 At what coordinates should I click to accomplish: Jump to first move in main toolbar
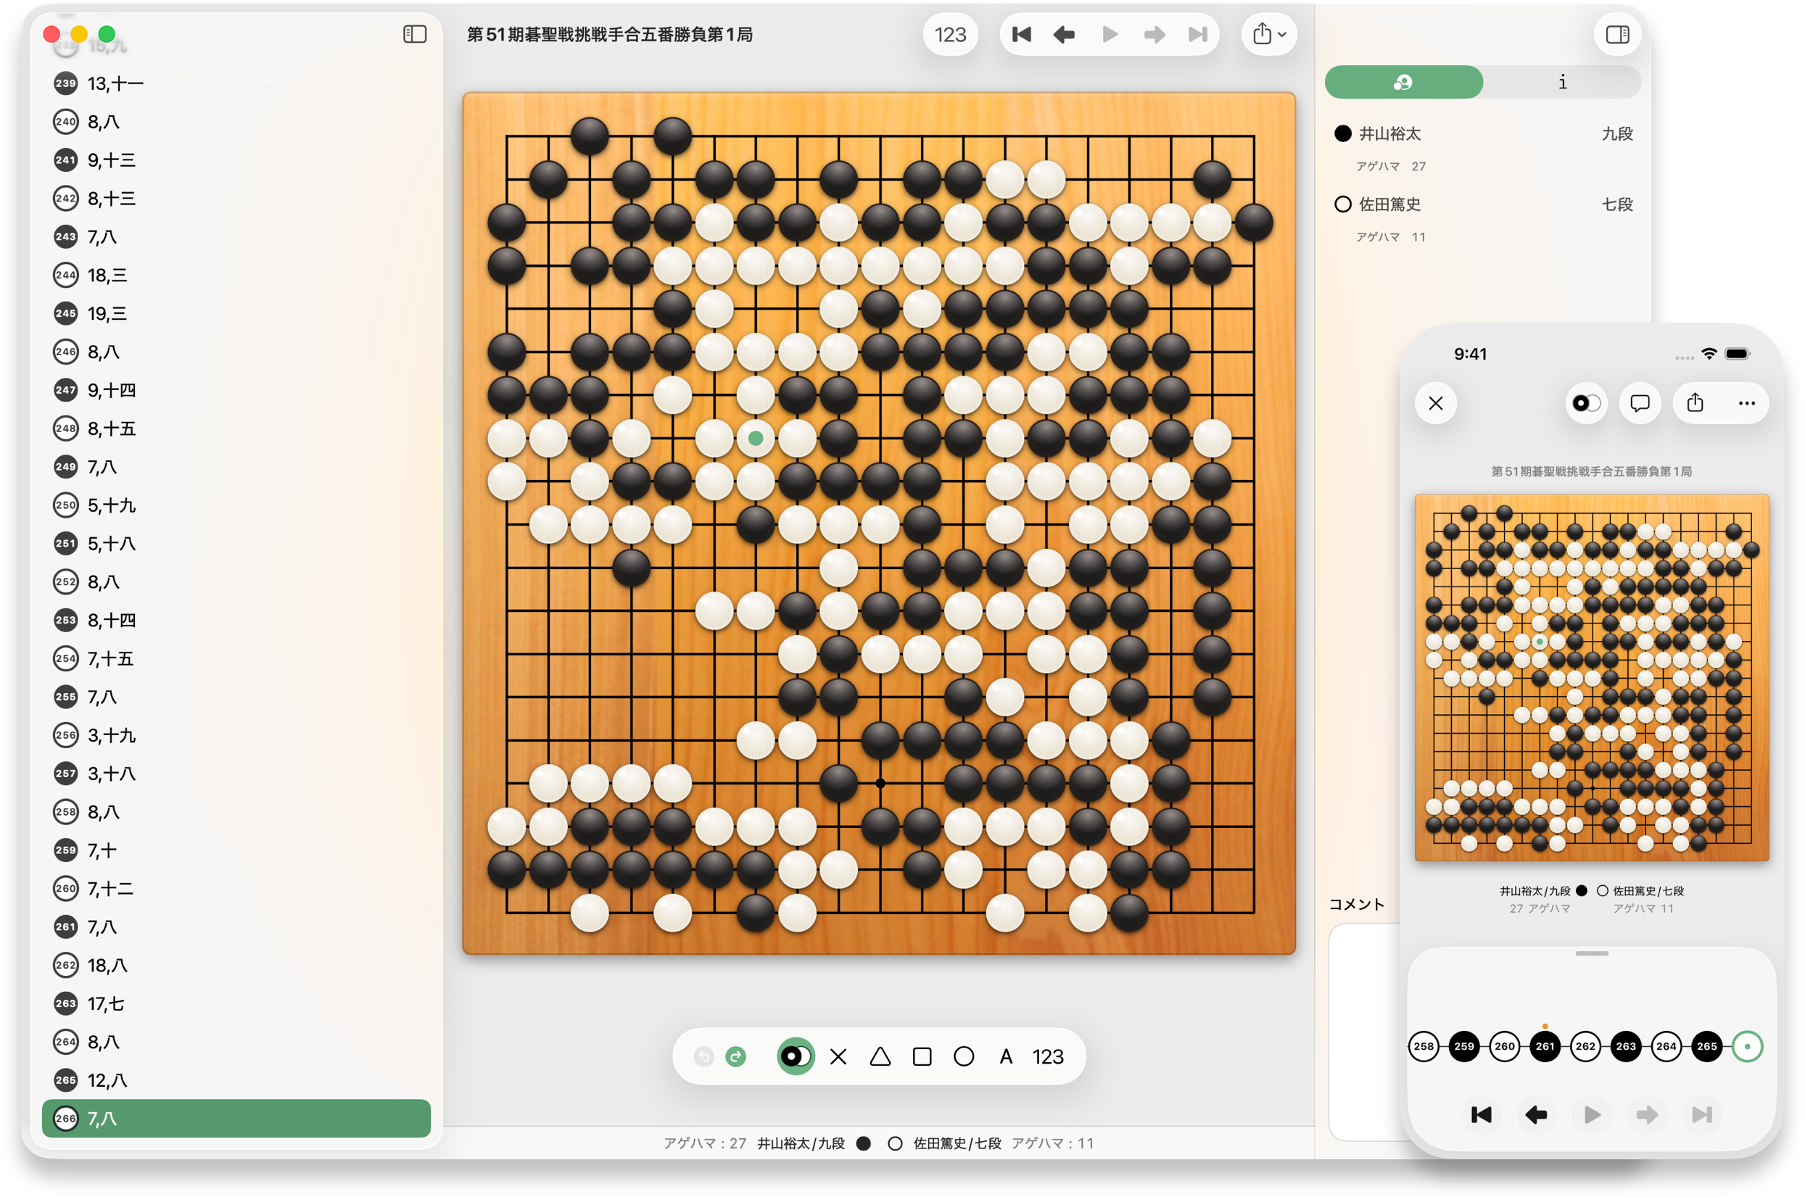pos(1022,34)
